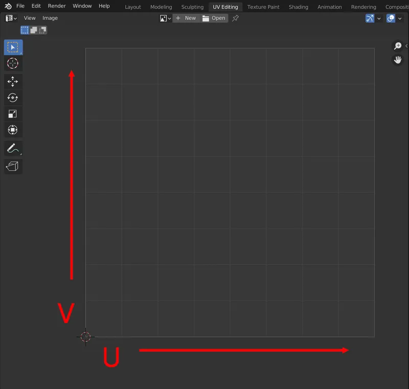Viewport: 409px width, 389px height.
Task: Select the Rip Region tool
Action: [13, 166]
